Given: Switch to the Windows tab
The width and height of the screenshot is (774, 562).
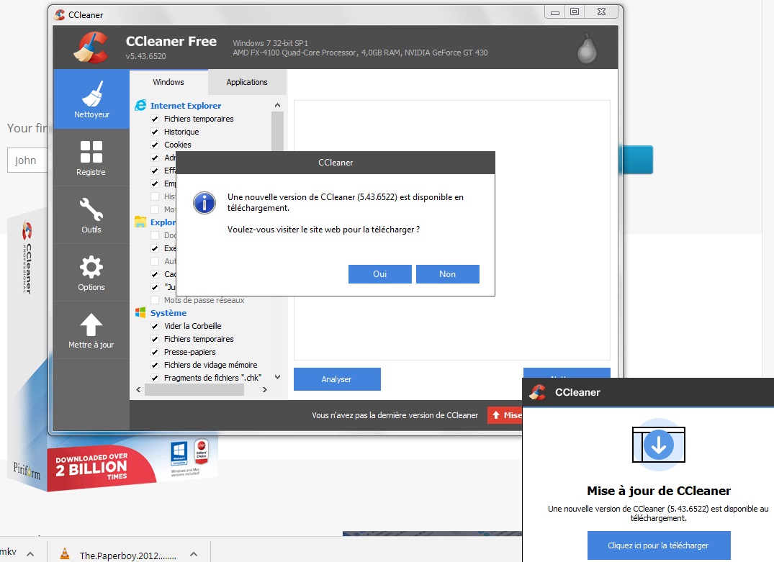Looking at the screenshot, I should click(168, 82).
